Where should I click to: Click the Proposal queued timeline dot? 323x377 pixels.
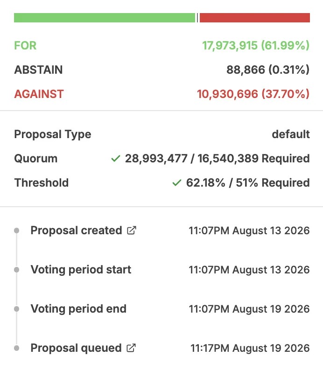click(x=17, y=348)
